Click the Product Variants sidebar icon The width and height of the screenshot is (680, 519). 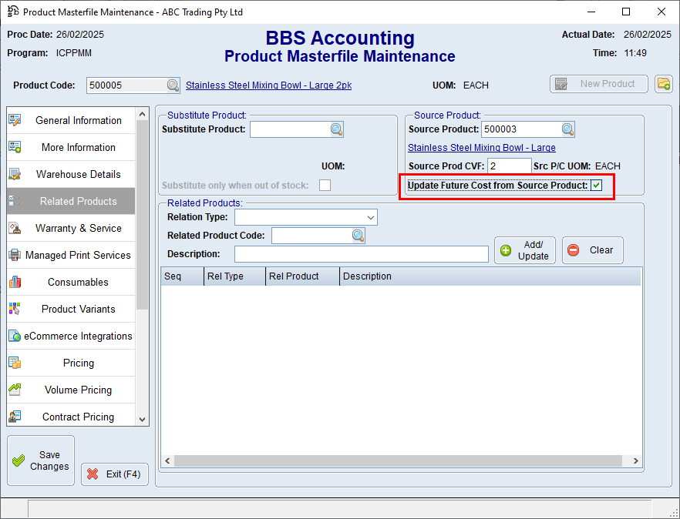point(15,309)
